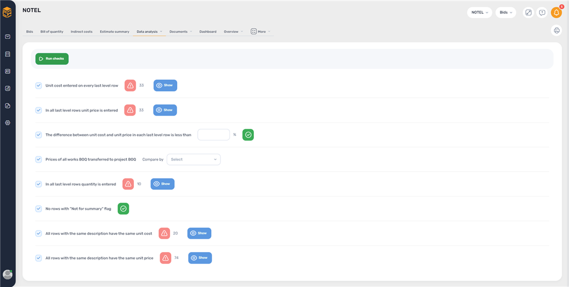The image size is (569, 287).
Task: Show rows with differing unit price
Action: pyautogui.click(x=200, y=258)
